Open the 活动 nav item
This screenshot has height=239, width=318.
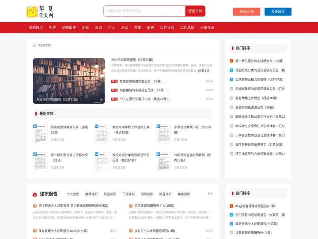coord(125,27)
